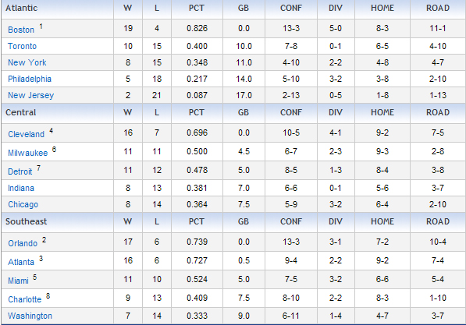
Task: Open the Charlotte team link
Action: [25, 299]
